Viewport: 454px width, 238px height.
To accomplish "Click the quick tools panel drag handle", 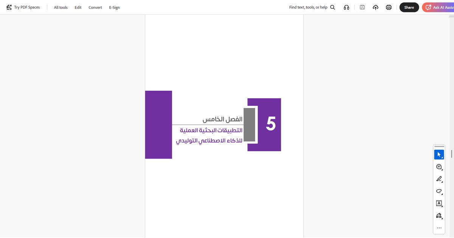I will [x=439, y=146].
